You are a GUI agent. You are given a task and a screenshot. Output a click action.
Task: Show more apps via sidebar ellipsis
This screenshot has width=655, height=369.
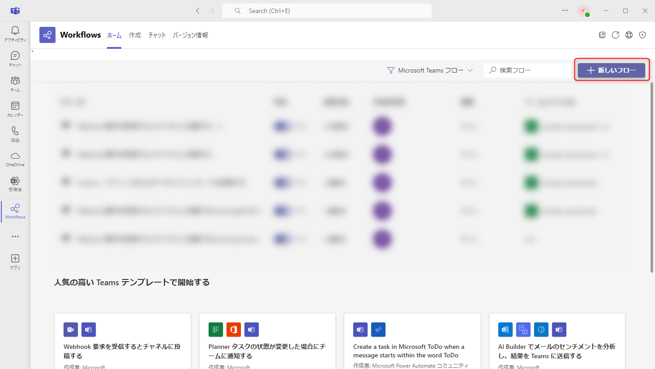[x=15, y=236]
